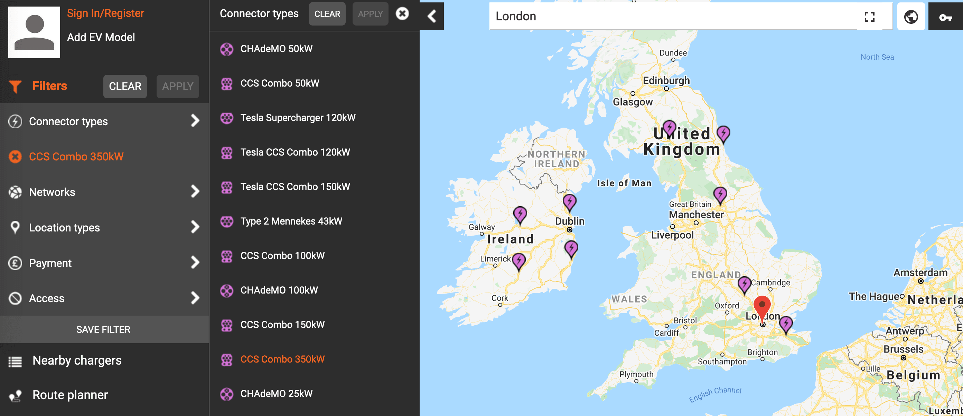Open the Nearby chargers list
The width and height of the screenshot is (963, 416).
[x=77, y=360]
